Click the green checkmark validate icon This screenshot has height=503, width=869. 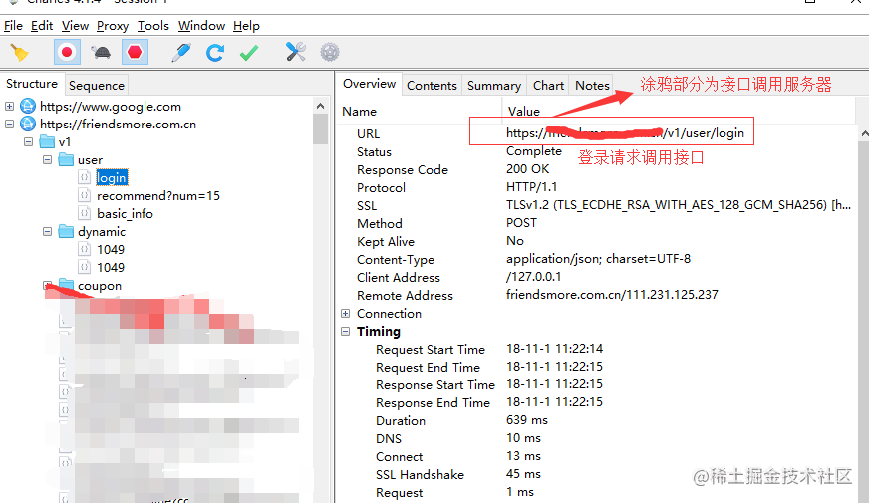click(x=249, y=53)
